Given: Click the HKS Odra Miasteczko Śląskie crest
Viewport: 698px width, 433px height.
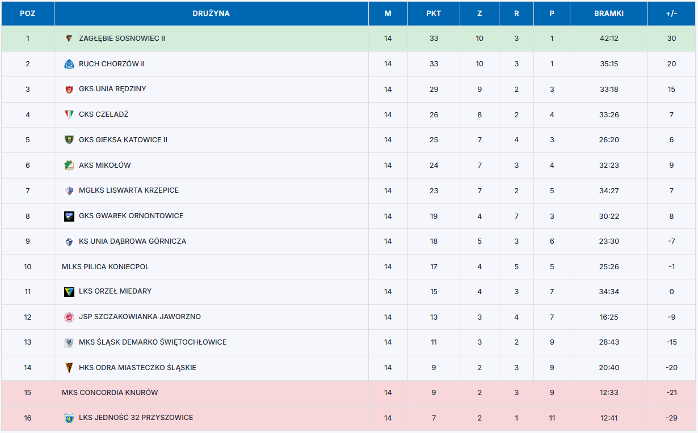Looking at the screenshot, I should click(69, 368).
